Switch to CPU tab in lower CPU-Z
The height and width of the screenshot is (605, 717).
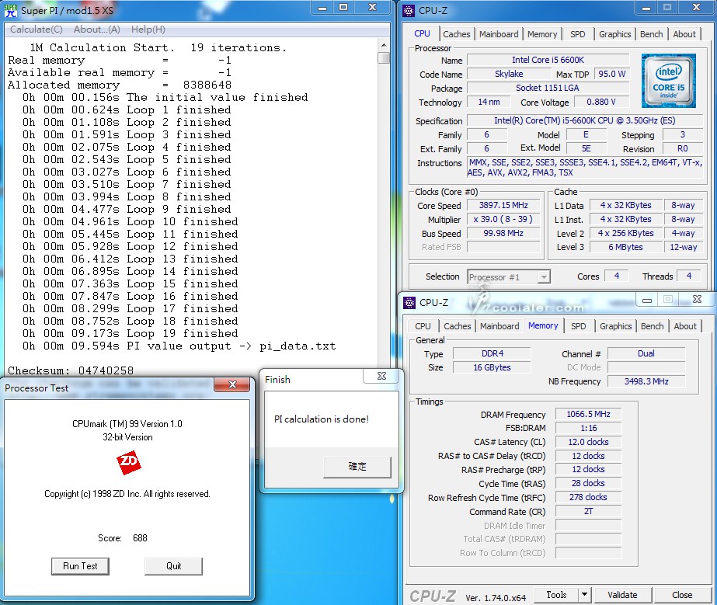(x=423, y=326)
